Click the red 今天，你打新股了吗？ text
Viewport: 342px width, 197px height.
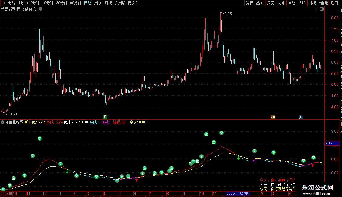pos(278,180)
